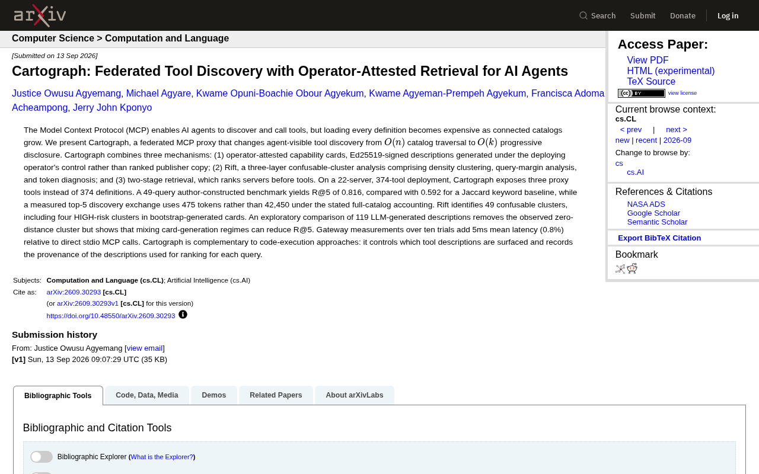
Task: Open author Michael Agyare
Action: tap(158, 94)
